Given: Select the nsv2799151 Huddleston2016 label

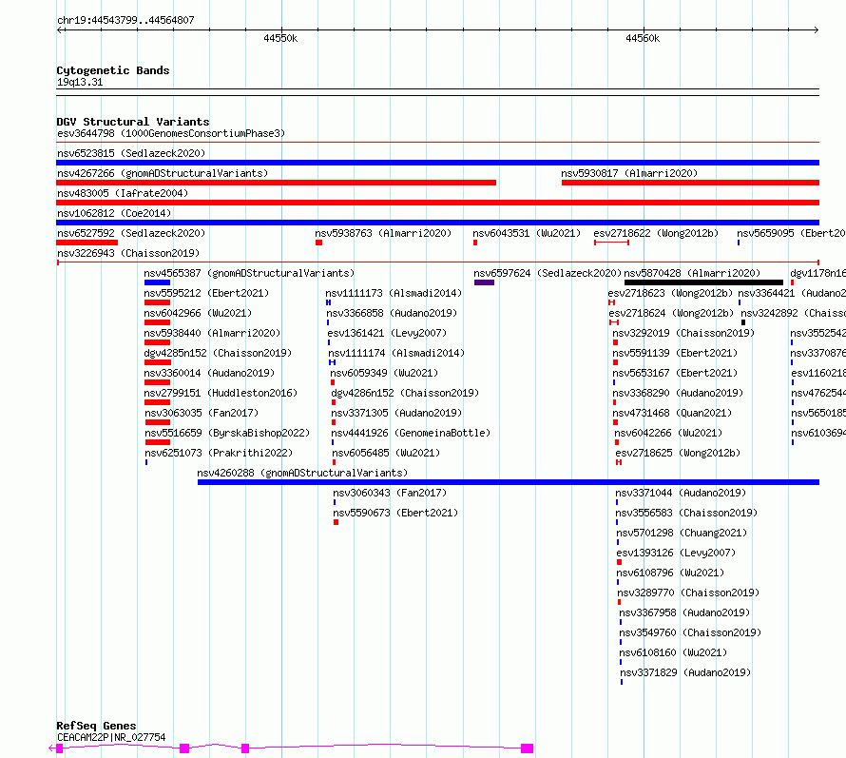Looking at the screenshot, I should click(221, 393).
